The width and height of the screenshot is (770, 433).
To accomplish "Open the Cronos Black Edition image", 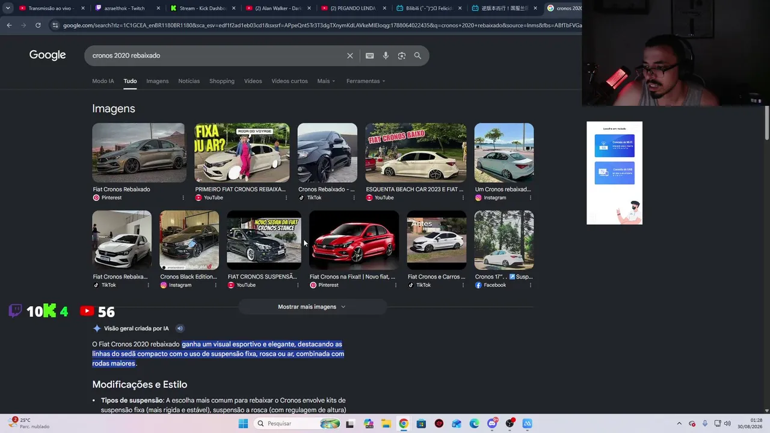I will [189, 240].
